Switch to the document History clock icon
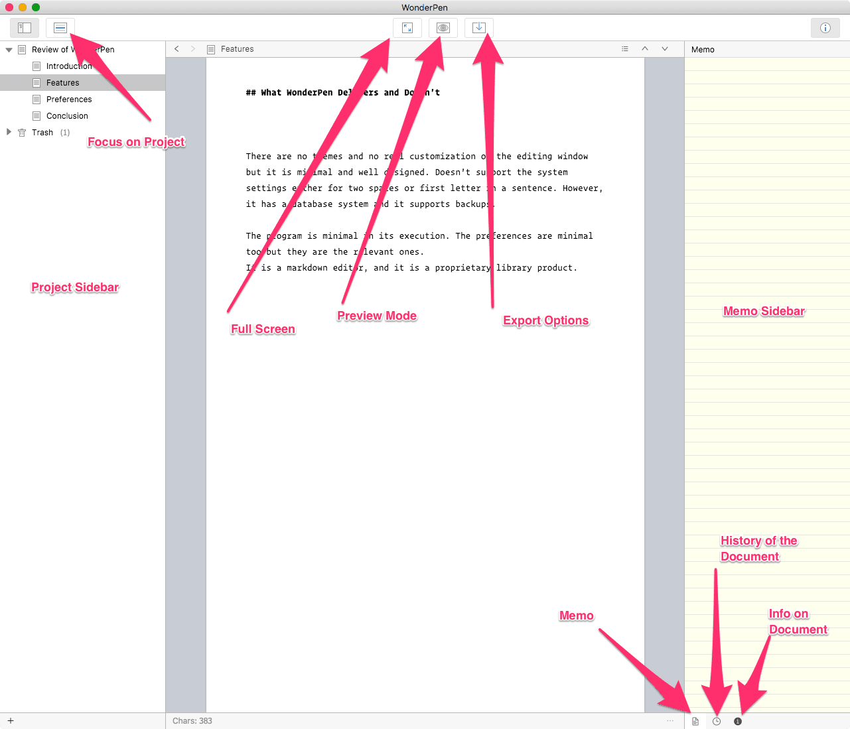This screenshot has width=850, height=729. point(717,721)
